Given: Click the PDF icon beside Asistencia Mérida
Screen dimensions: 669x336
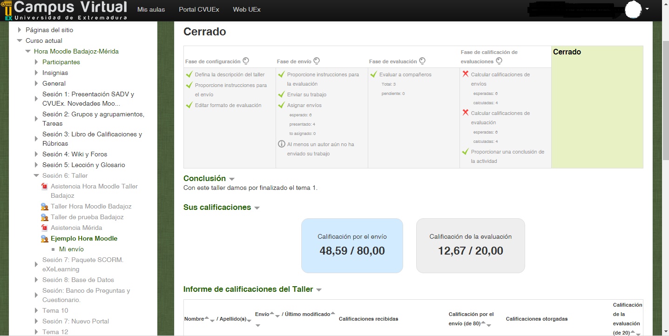Looking at the screenshot, I should 45,228.
